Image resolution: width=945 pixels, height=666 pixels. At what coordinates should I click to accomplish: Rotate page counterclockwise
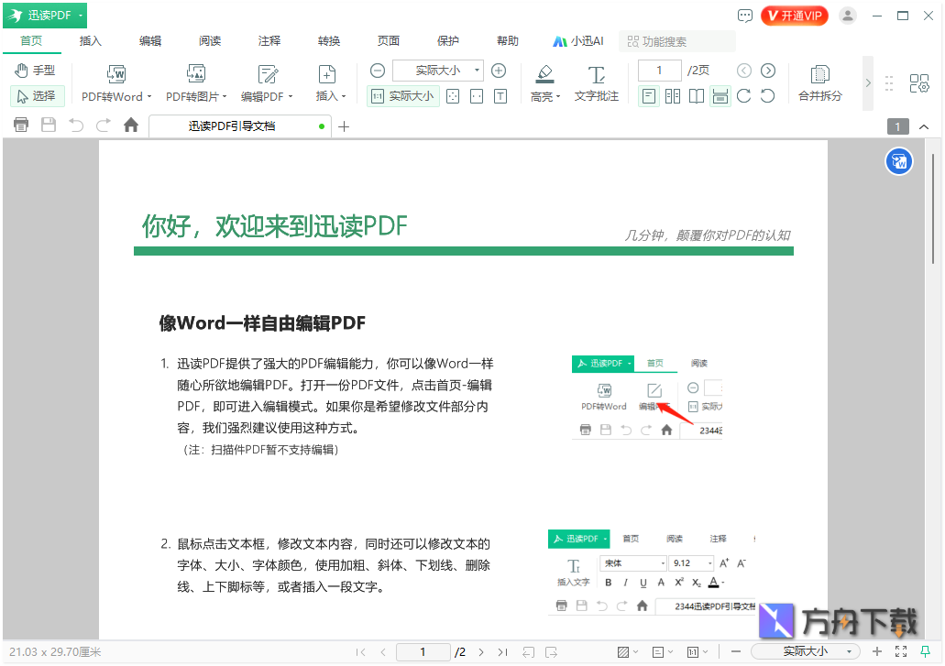[767, 96]
